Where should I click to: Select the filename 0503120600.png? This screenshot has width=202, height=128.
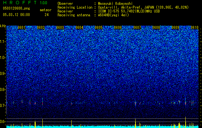(x=16, y=8)
